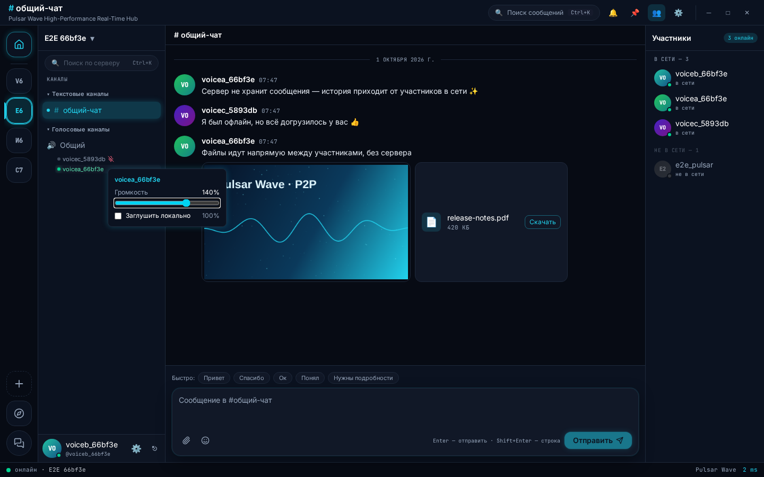Open direct messages chat icon

19,443
